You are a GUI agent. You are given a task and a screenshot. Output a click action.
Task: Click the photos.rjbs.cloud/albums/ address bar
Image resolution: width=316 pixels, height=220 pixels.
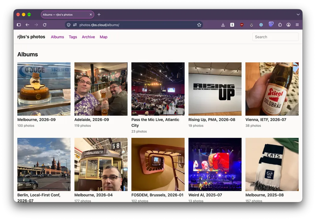[x=134, y=25]
